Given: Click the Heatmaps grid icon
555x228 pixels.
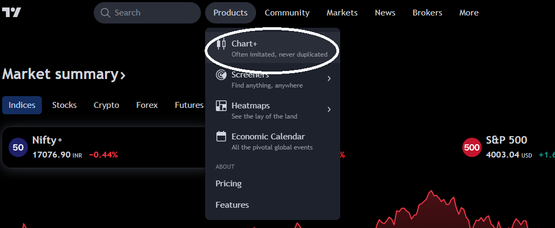Looking at the screenshot, I should [221, 106].
